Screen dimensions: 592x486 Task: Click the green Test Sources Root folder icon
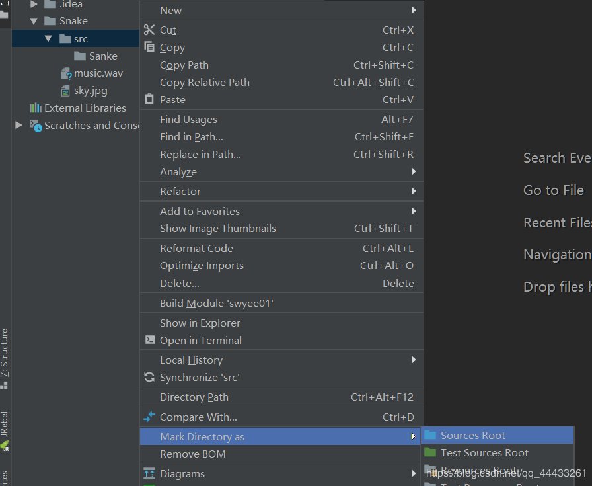[430, 452]
